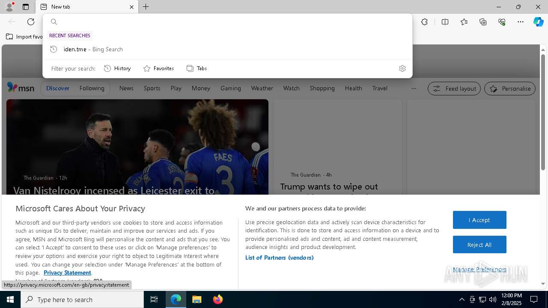Open the Sports category
Viewport: 548px width, 308px height.
pyautogui.click(x=152, y=88)
